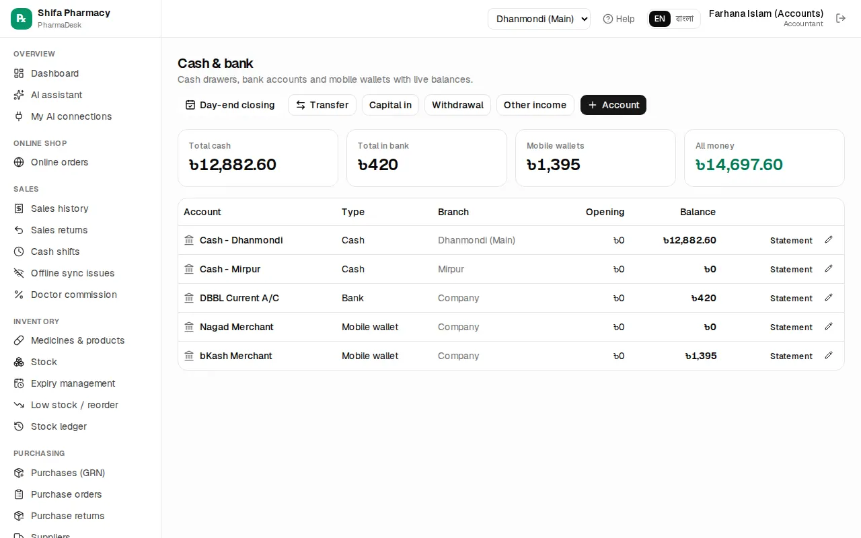Switch language to English with EN toggle
This screenshot has width=861, height=538.
(x=660, y=19)
